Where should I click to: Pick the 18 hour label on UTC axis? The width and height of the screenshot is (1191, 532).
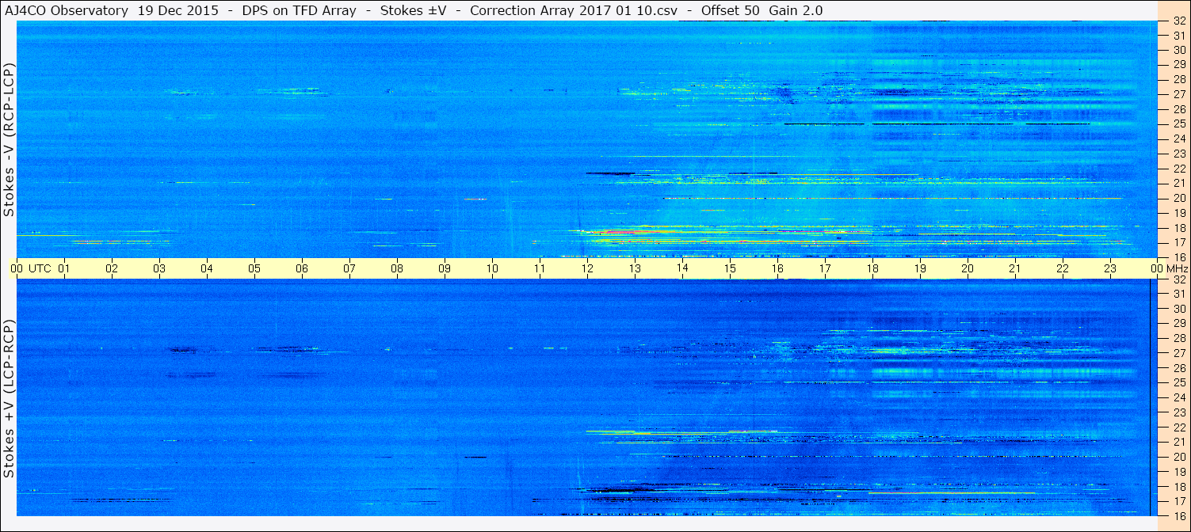pos(872,268)
